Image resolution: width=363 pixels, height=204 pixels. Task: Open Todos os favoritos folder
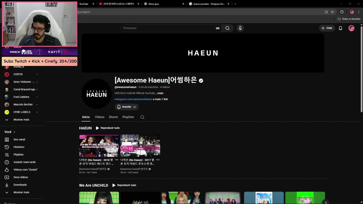pos(349,19)
